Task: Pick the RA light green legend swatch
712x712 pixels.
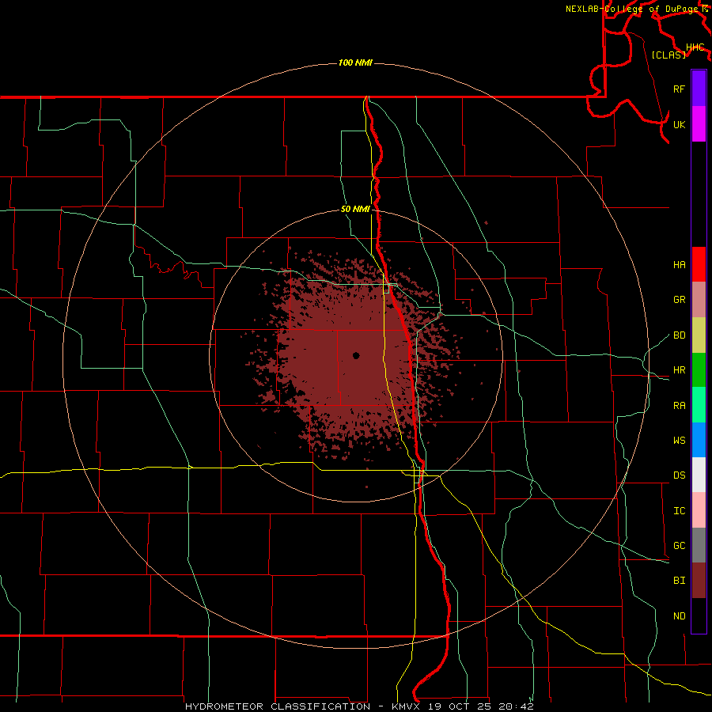Action: 699,405
